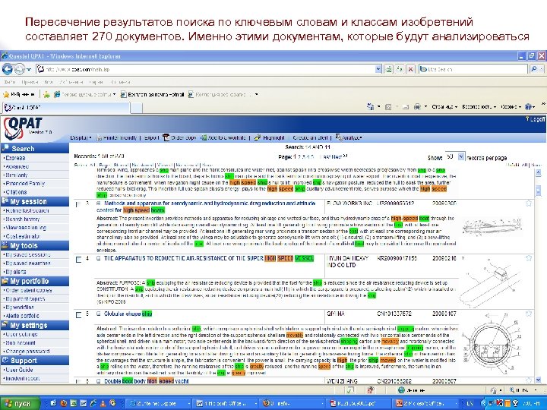Open the IE Страница (Page) dropdown menu

444,107
